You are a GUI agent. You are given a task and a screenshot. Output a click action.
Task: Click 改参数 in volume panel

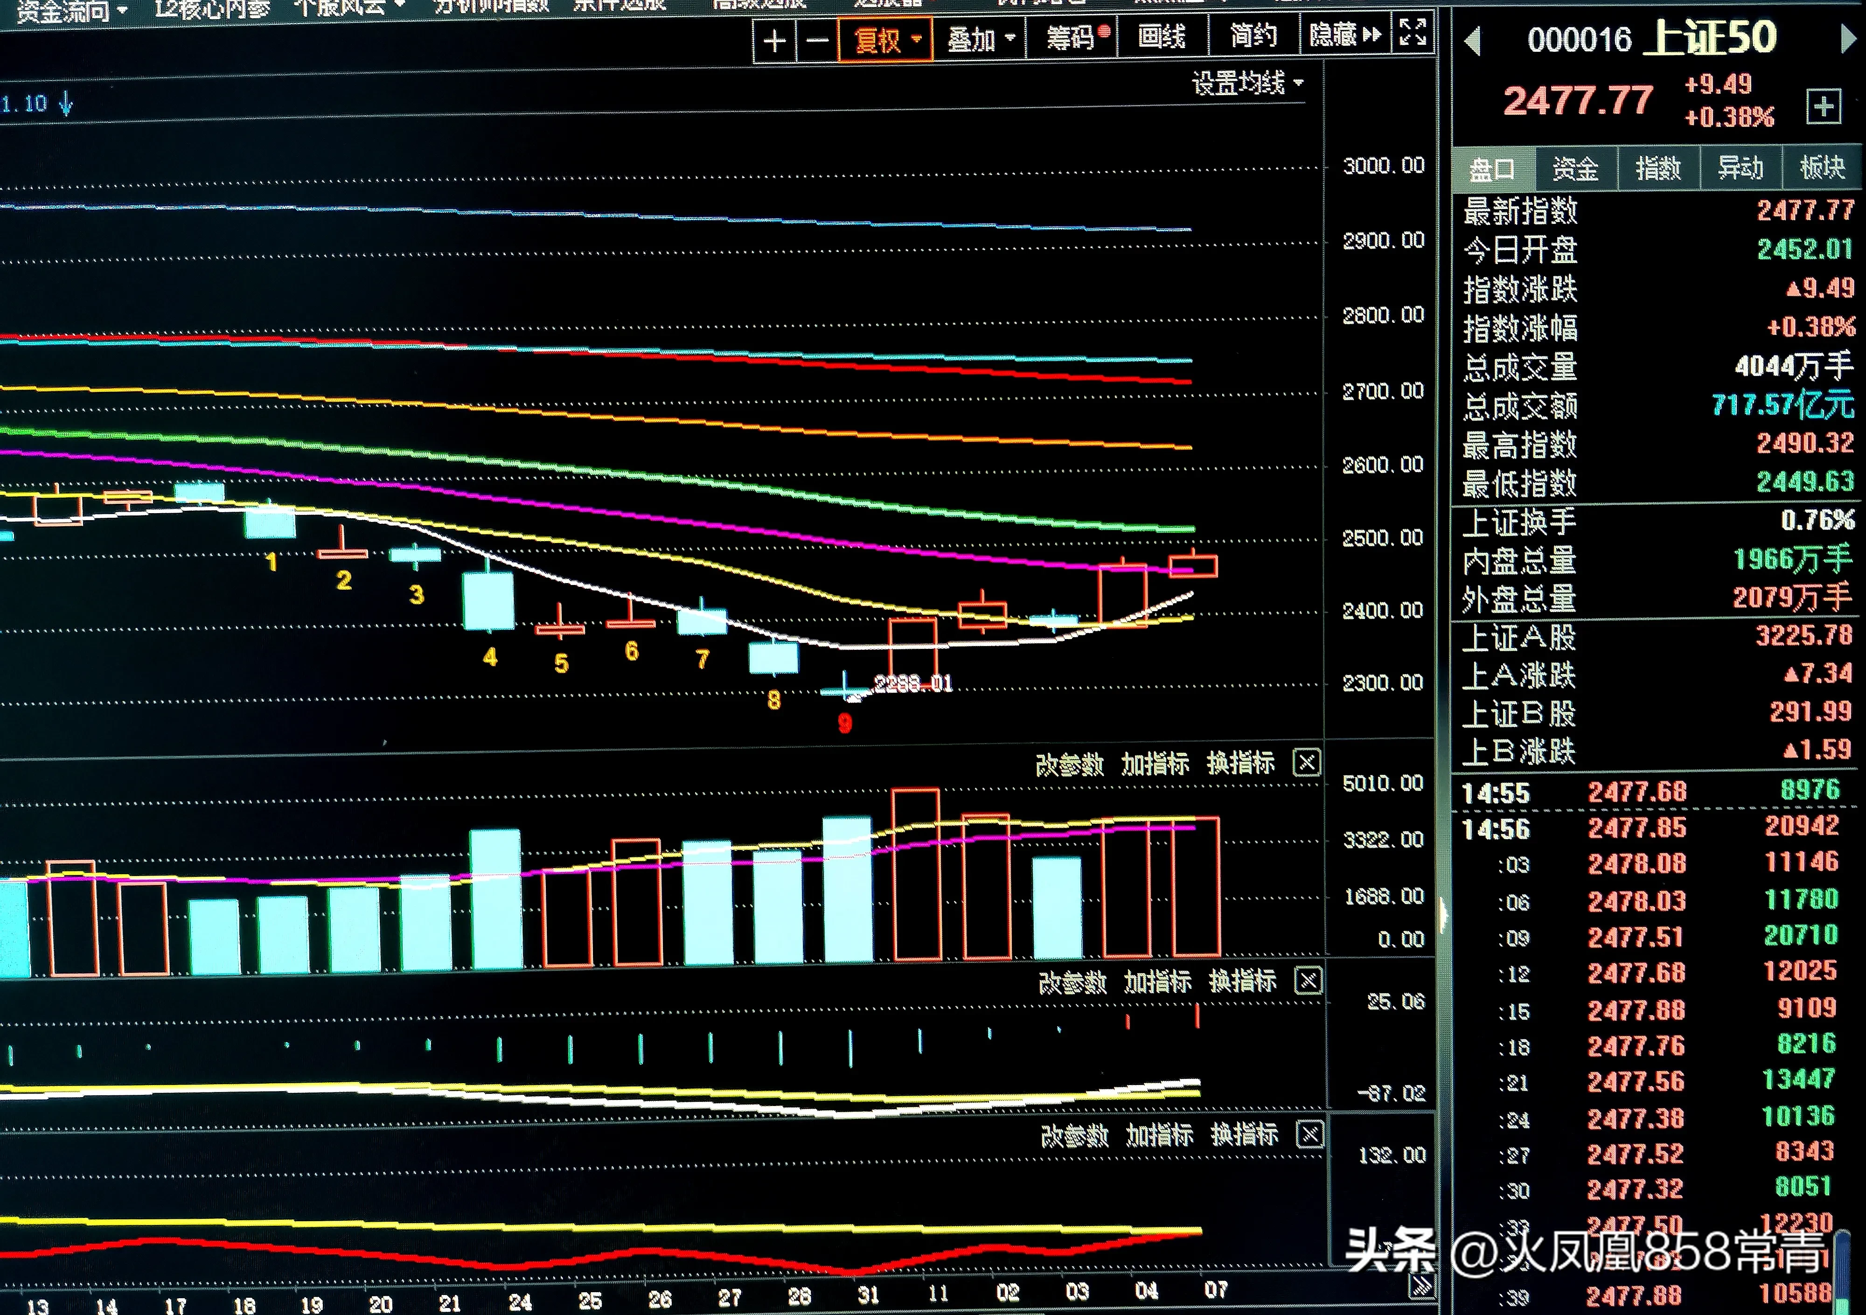(x=1070, y=765)
